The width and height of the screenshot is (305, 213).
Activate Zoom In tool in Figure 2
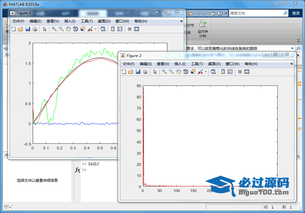coord(164,72)
